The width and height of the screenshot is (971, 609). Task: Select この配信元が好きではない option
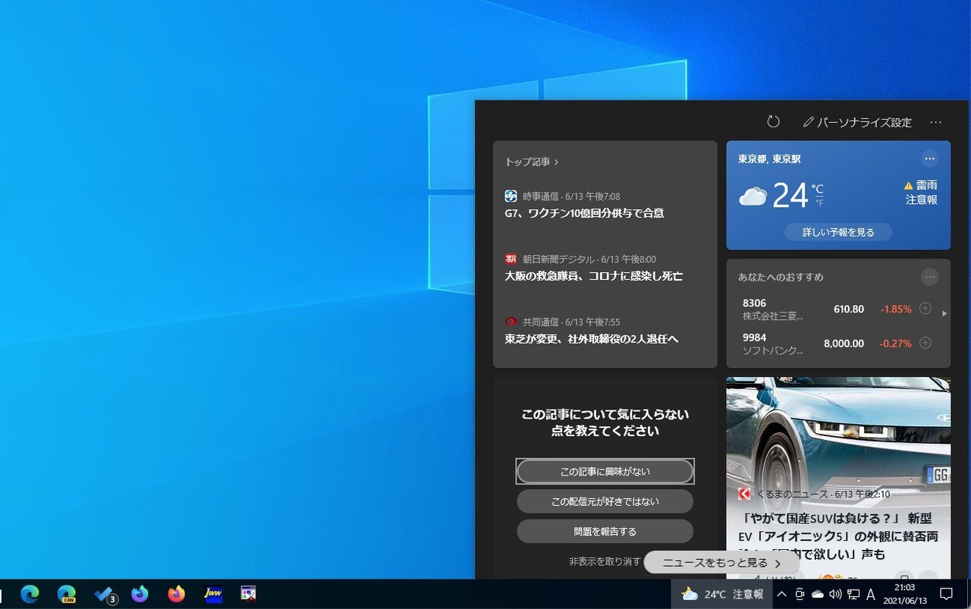point(605,501)
